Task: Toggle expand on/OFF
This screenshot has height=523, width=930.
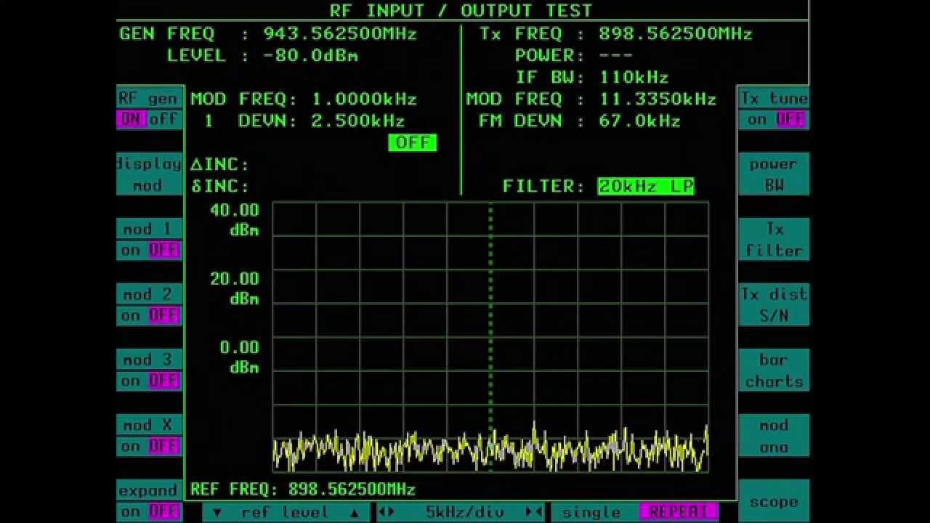Action: tap(149, 511)
